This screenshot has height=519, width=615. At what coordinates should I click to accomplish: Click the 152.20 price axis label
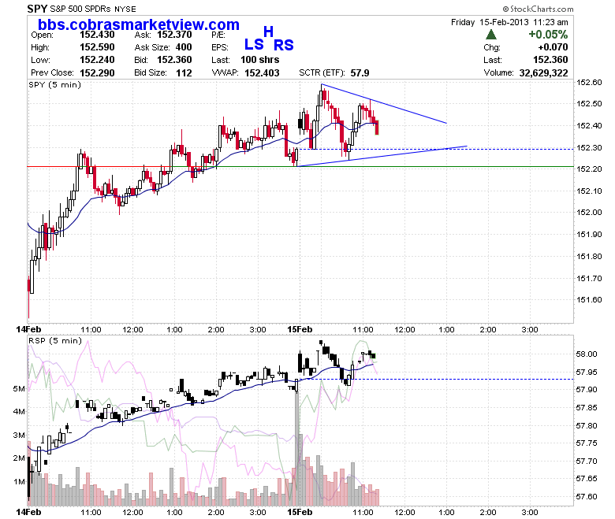[589, 169]
